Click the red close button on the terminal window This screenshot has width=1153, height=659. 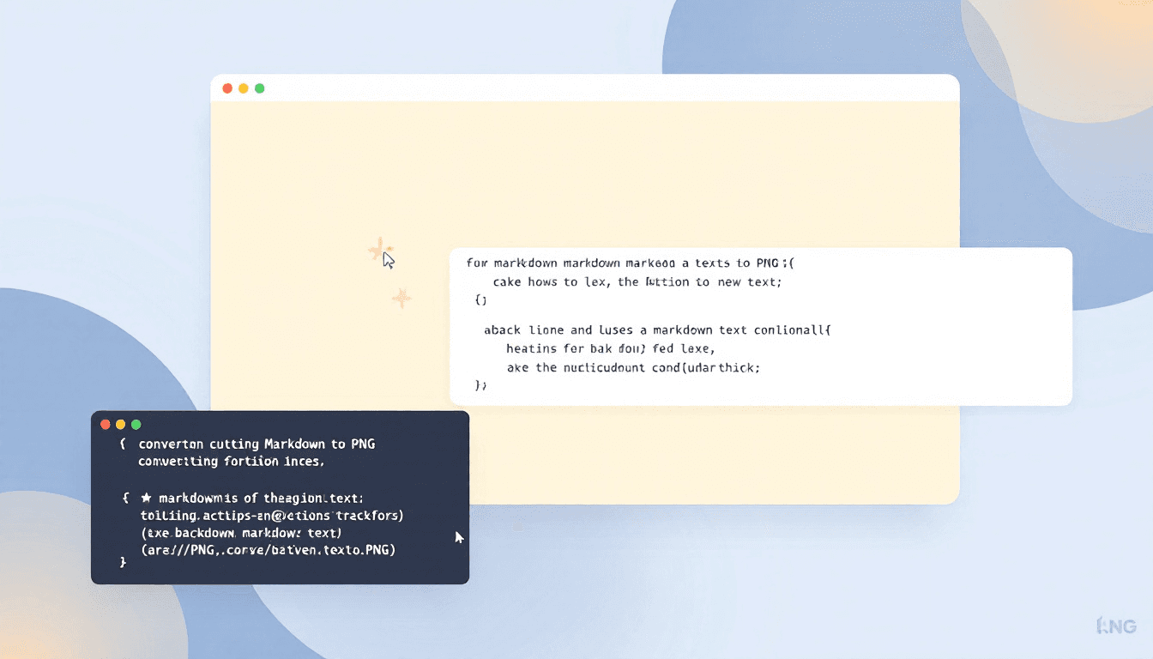pyautogui.click(x=104, y=424)
